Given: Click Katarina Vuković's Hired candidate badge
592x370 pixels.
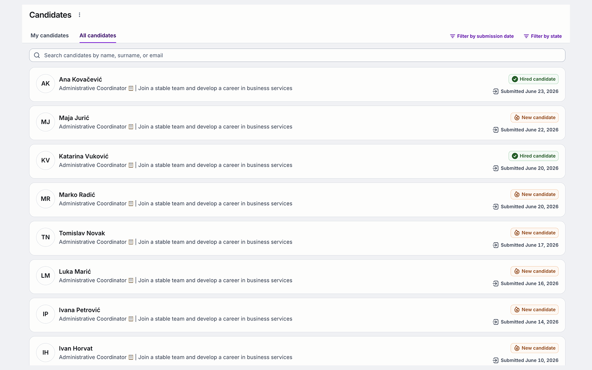Looking at the screenshot, I should [x=534, y=156].
